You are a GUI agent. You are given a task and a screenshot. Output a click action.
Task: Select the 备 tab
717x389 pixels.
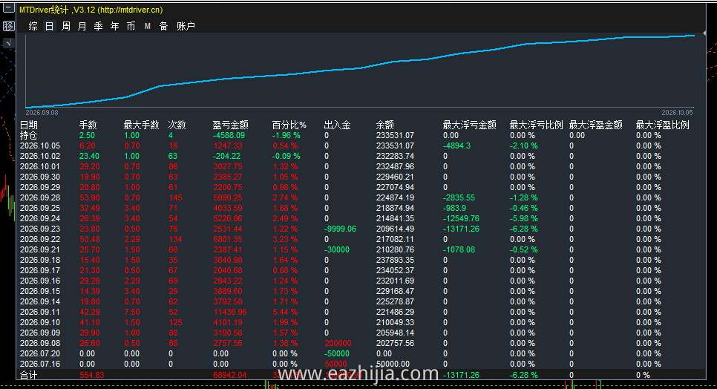[164, 26]
